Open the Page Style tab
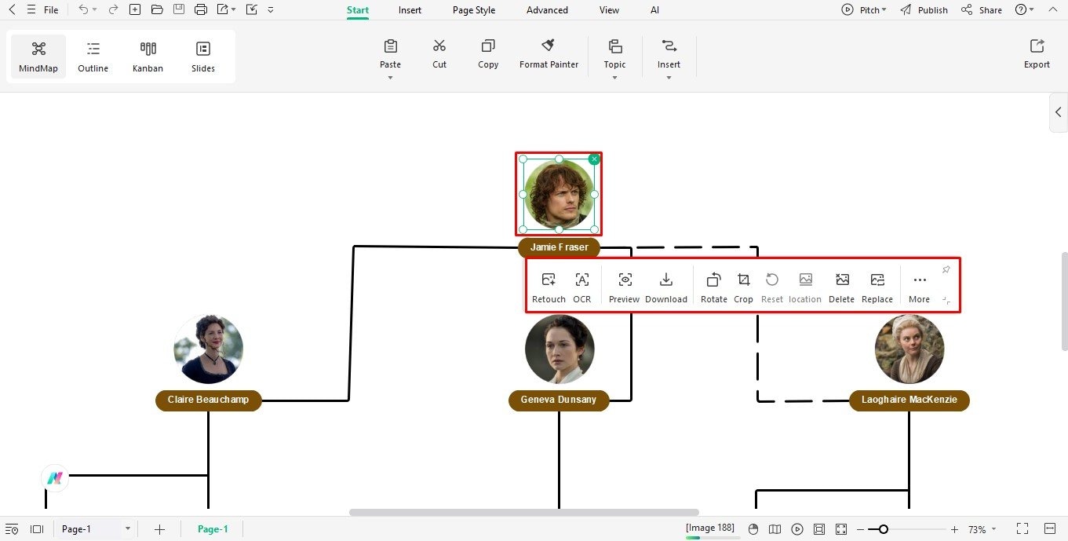Image resolution: width=1068 pixels, height=541 pixels. tap(474, 10)
